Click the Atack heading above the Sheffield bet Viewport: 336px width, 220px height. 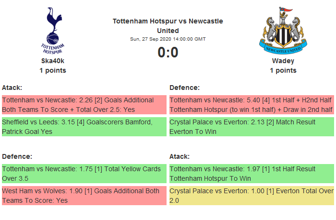click(12, 88)
